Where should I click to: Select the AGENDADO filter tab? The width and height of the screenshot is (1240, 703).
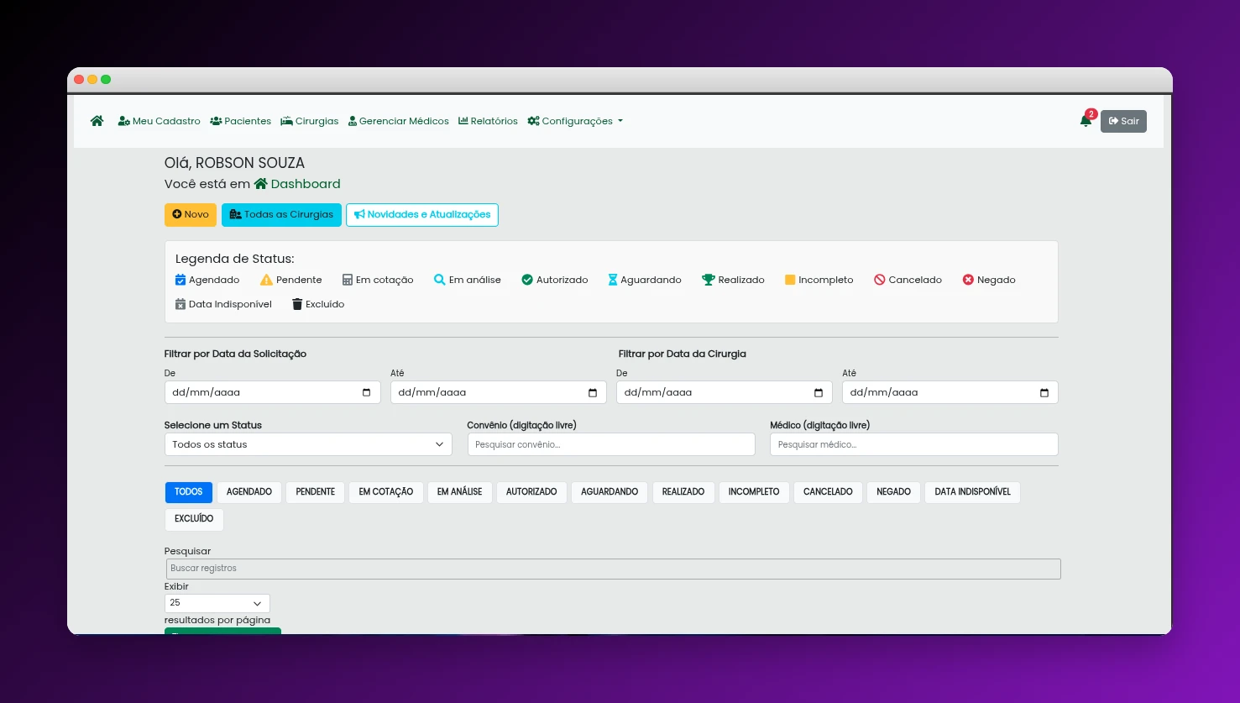[x=249, y=492]
